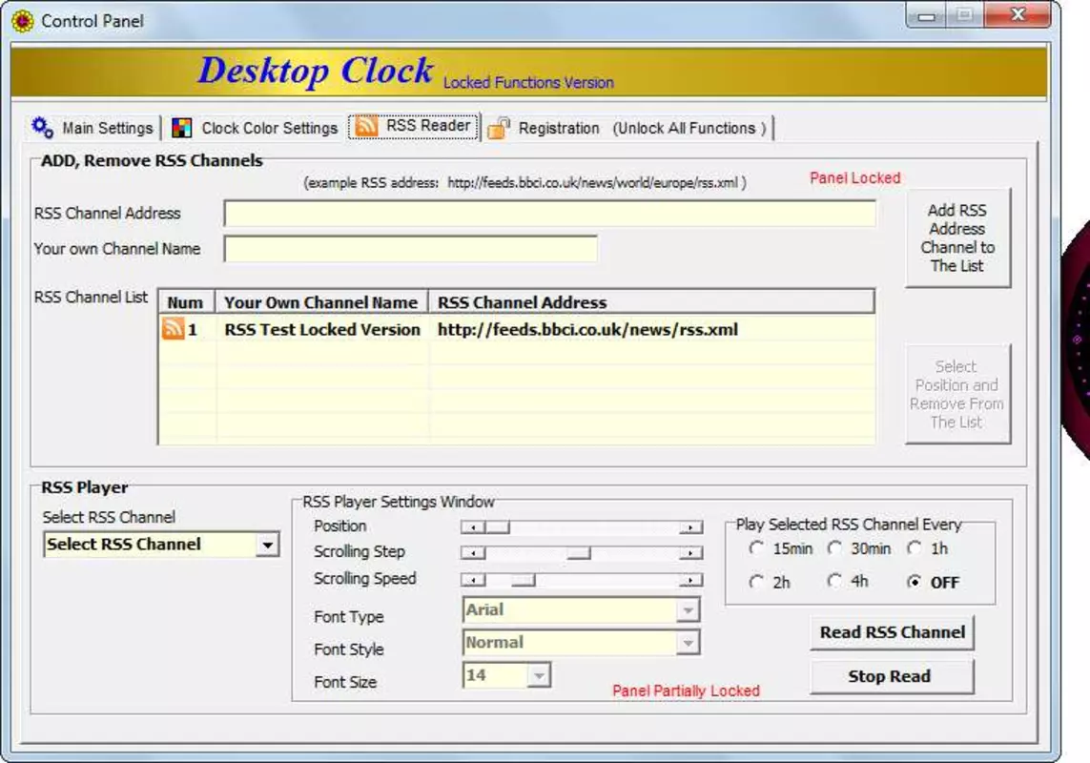
Task: Minimize the Control Panel window
Action: (x=926, y=15)
